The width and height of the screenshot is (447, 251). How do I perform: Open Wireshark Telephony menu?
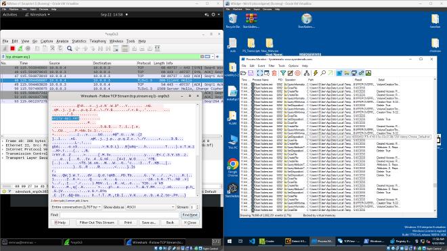click(98, 41)
